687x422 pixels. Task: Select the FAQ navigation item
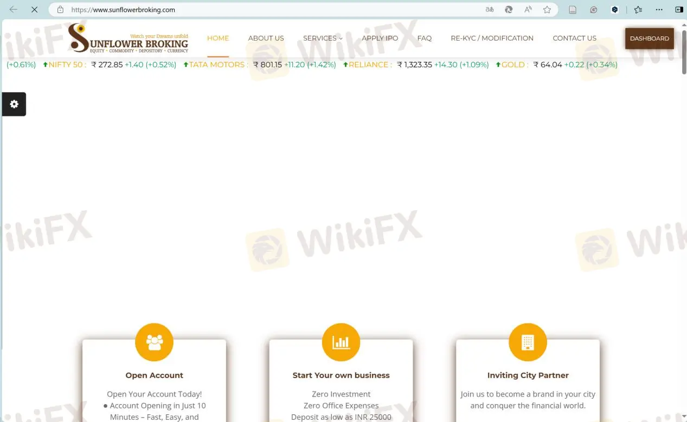(x=425, y=38)
